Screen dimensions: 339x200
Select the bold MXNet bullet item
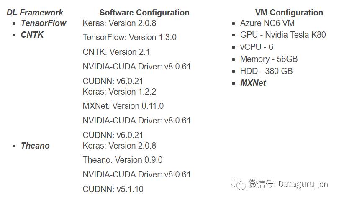tap(253, 83)
